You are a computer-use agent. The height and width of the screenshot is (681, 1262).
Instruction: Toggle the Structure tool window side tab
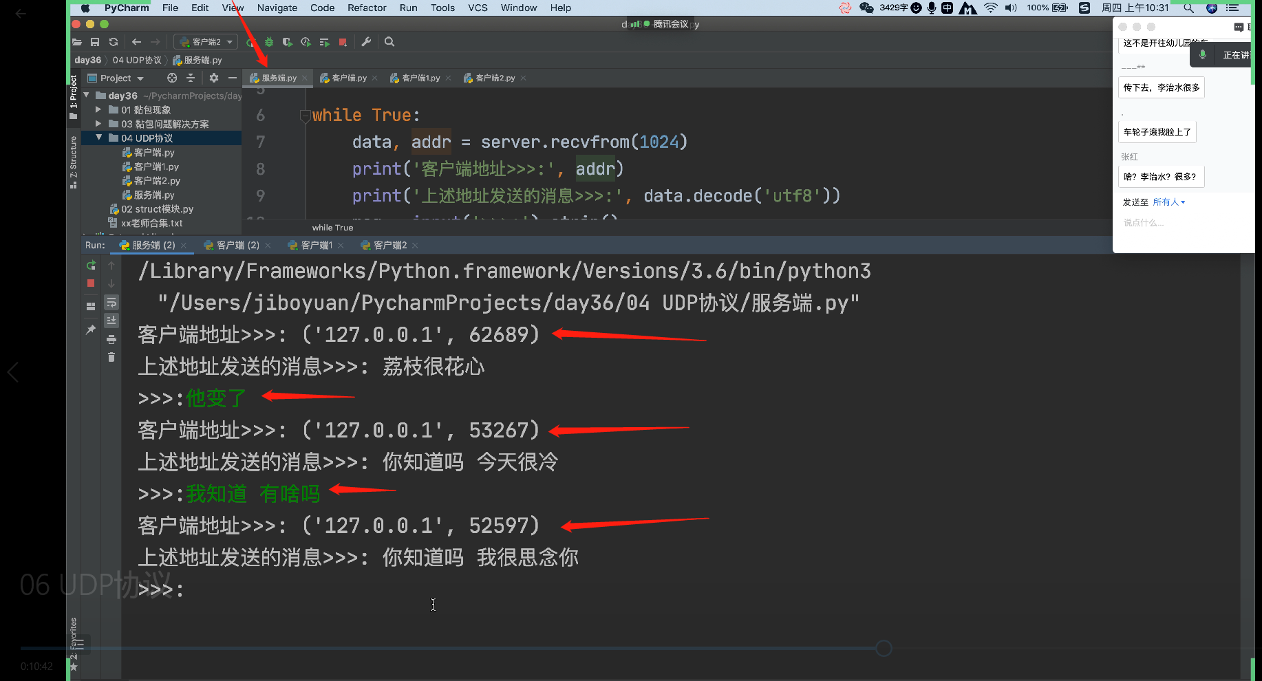coord(74,162)
